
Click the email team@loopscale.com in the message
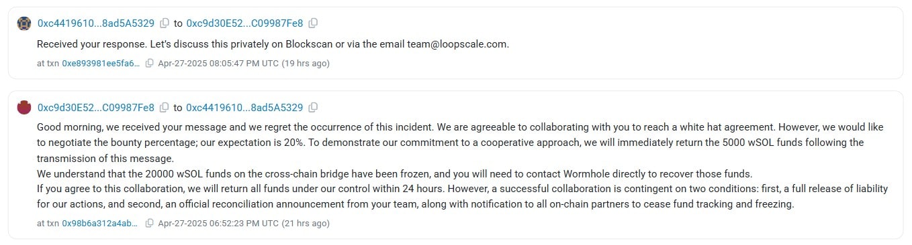click(457, 44)
